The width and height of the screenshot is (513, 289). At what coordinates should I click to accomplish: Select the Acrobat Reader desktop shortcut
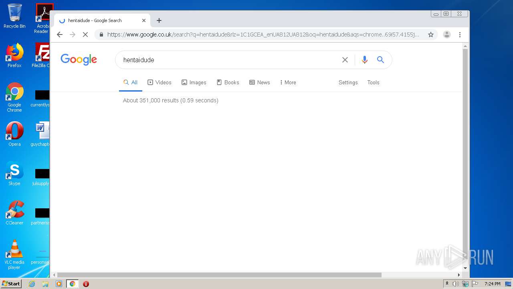pos(42,18)
